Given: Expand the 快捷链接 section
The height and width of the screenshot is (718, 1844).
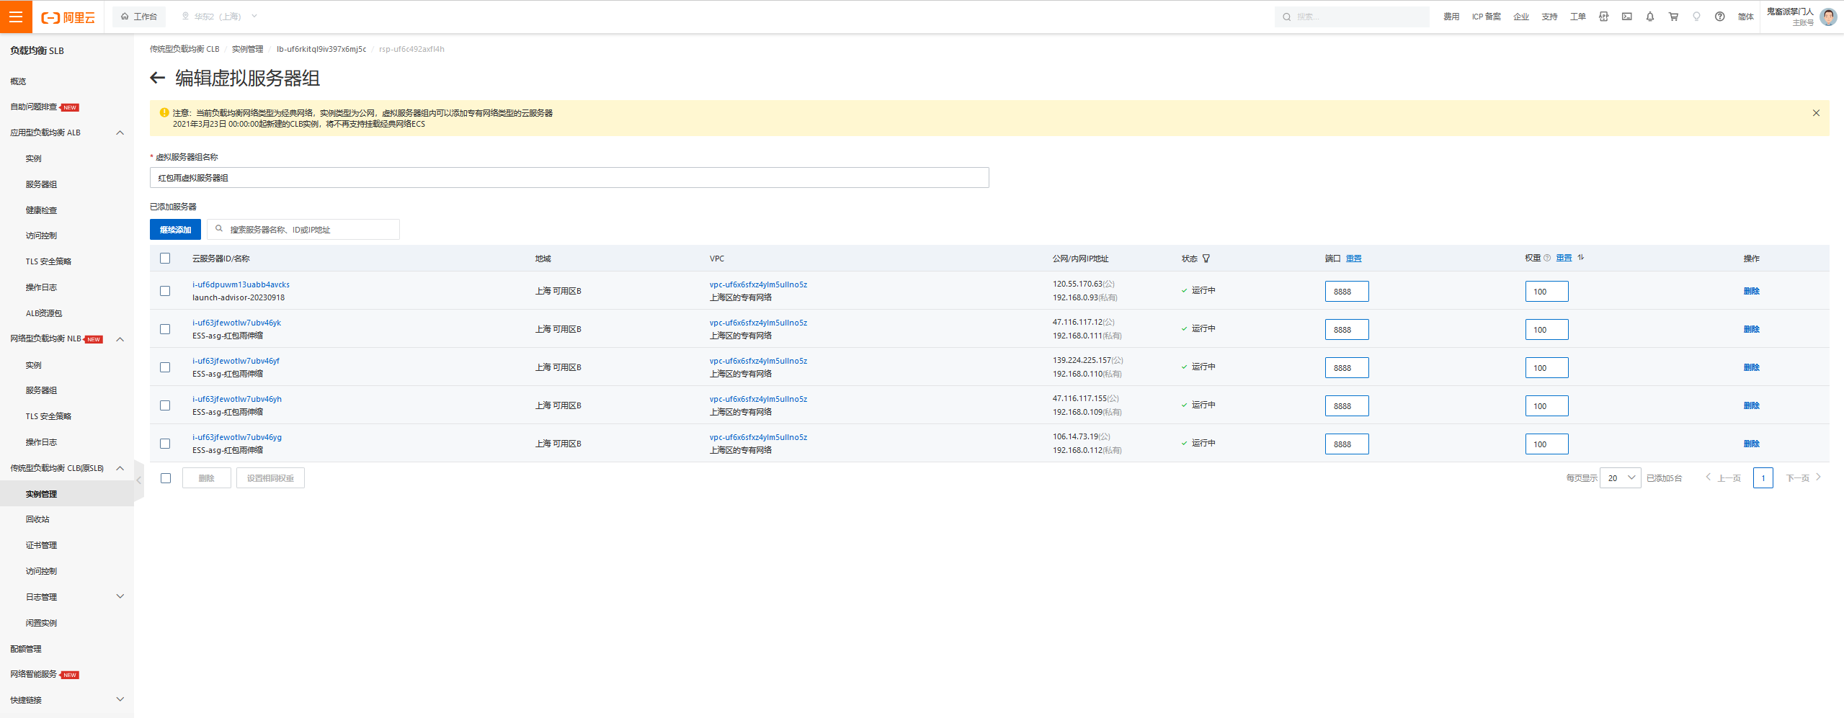Looking at the screenshot, I should tap(120, 699).
